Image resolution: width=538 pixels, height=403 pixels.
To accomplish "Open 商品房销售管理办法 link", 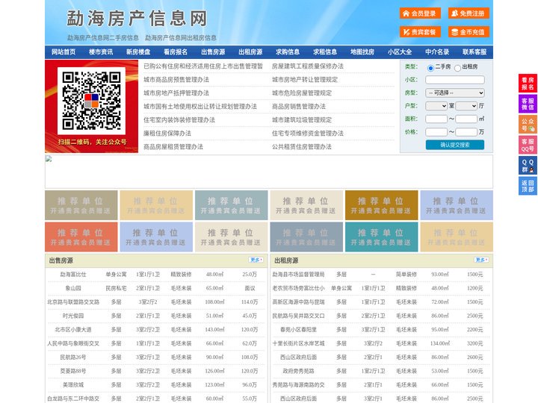I will 299,106.
